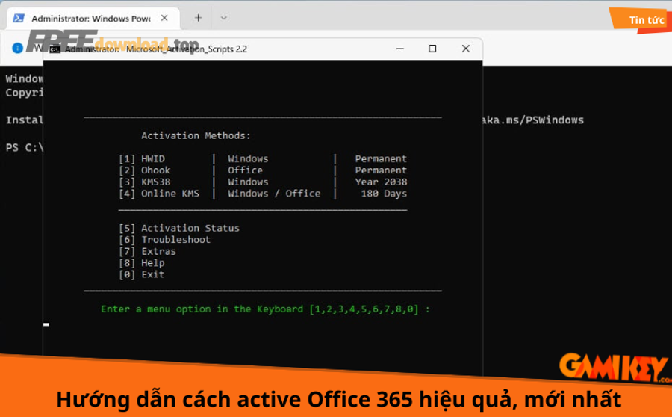Click the aka.ms/PSWindows link text in PowerShell
Screen dimensions: 672x417
(x=534, y=120)
